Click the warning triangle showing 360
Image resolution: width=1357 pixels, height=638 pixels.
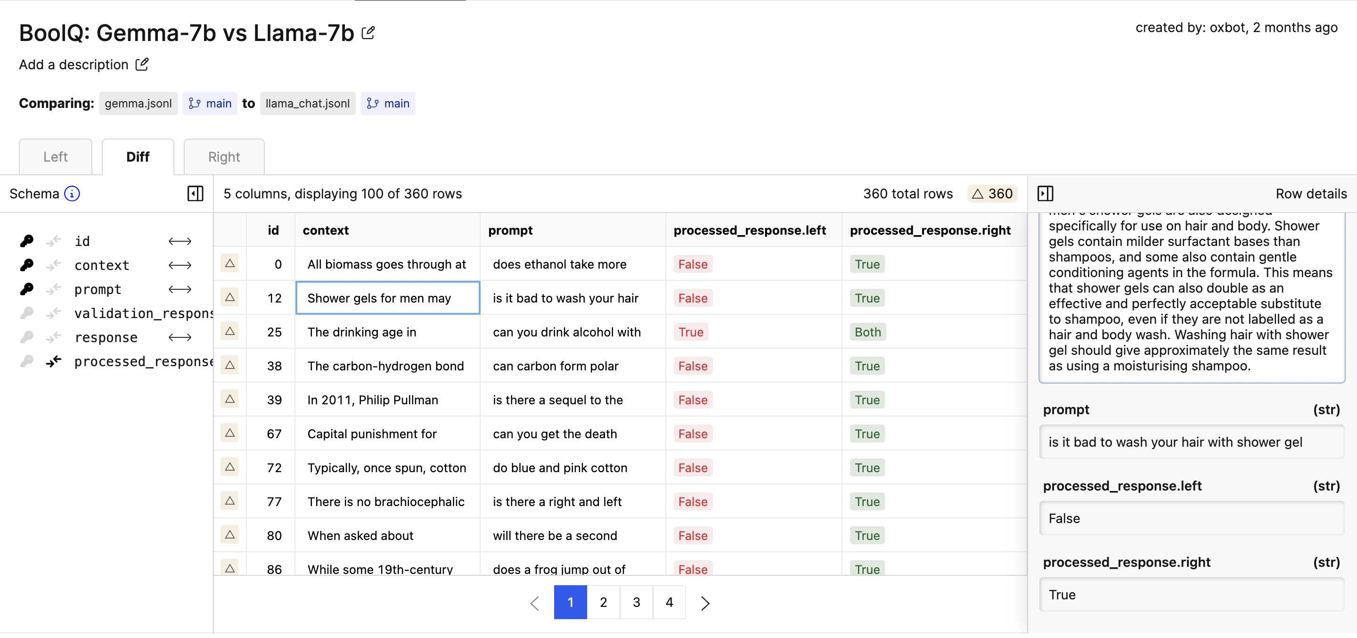tap(992, 193)
